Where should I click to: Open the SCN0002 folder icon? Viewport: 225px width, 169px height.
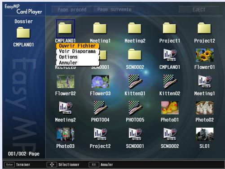tap(135, 54)
